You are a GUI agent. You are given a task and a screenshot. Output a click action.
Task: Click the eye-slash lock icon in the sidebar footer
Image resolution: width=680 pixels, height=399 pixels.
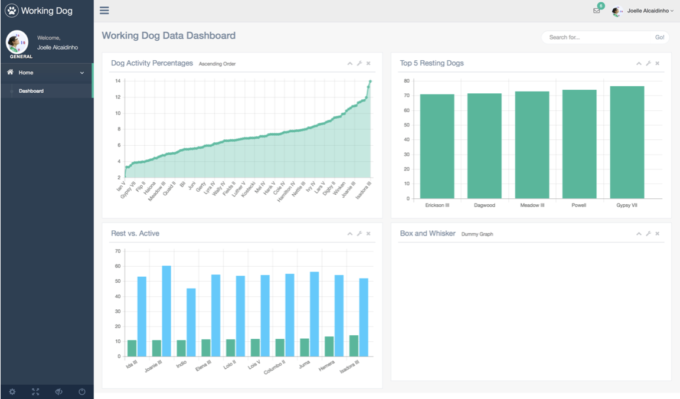click(x=58, y=392)
